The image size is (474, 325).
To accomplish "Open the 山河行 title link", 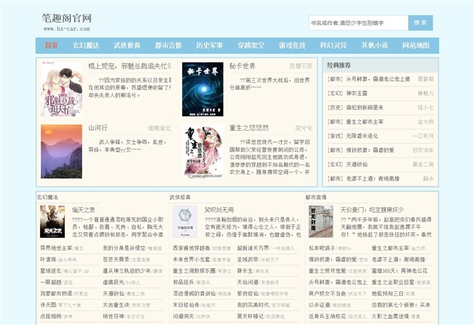I will pos(98,128).
